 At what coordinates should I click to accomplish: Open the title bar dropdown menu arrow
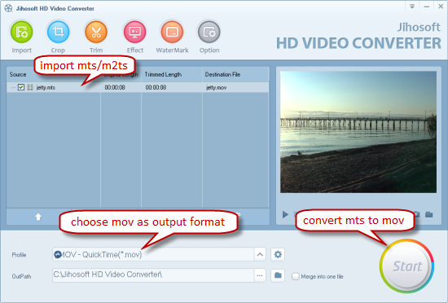click(412, 7)
